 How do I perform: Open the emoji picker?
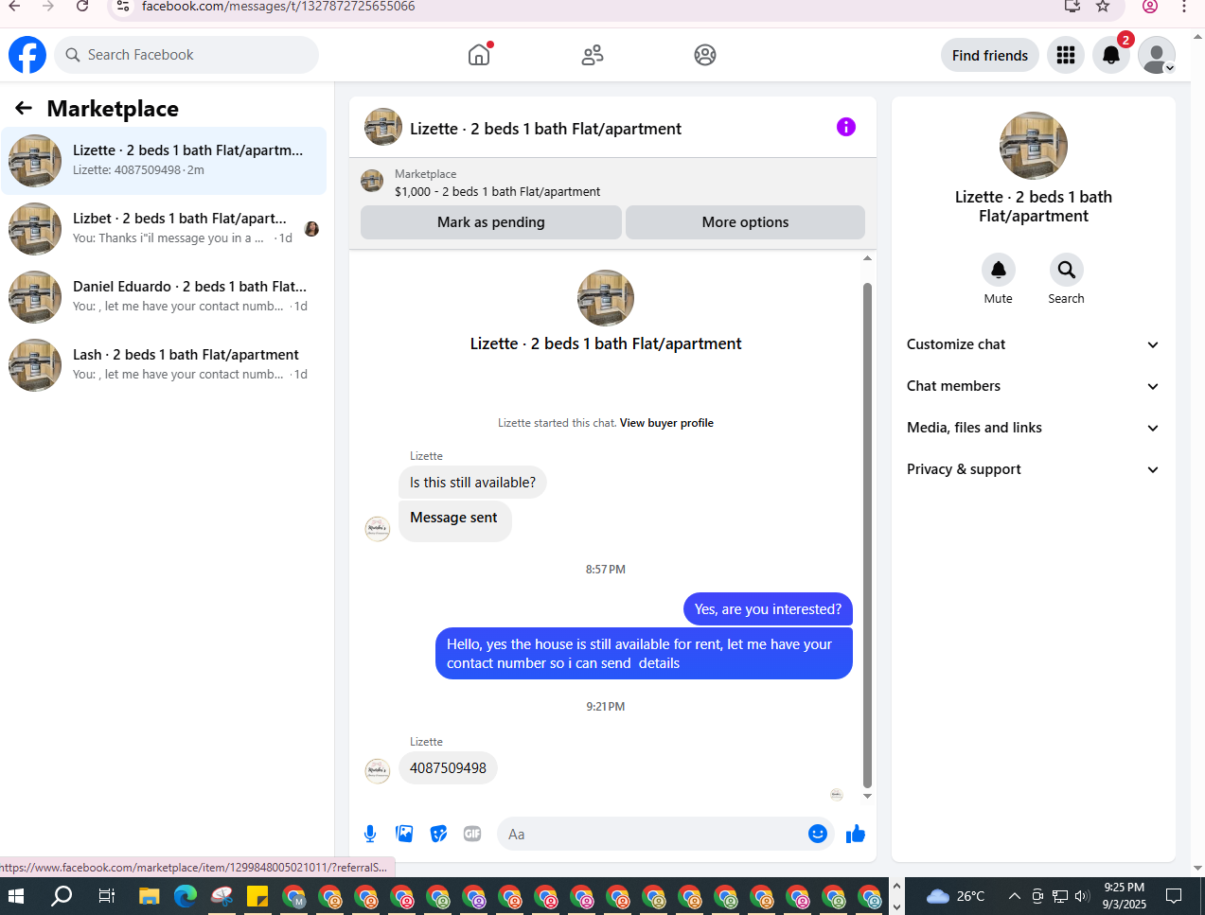point(818,834)
